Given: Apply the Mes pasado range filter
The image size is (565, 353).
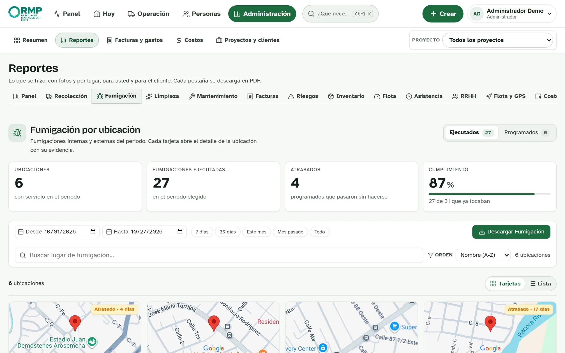Looking at the screenshot, I should click(290, 232).
